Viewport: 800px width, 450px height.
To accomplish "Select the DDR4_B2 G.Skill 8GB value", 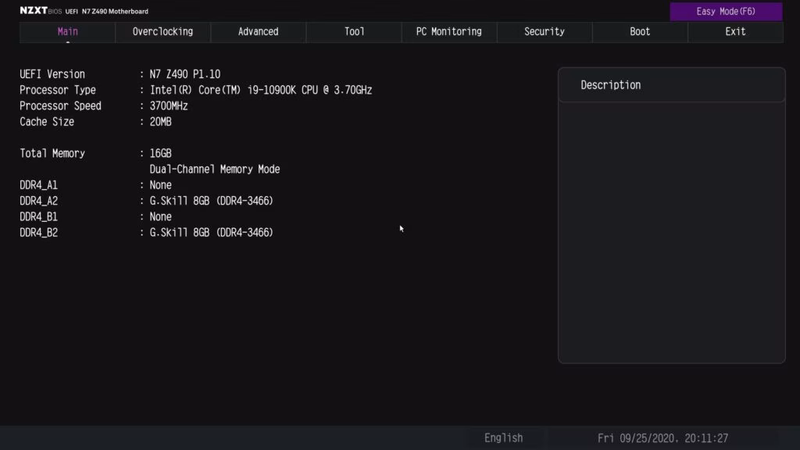I will 211,232.
